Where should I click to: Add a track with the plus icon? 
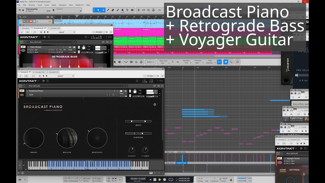pyautogui.click(x=52, y=17)
